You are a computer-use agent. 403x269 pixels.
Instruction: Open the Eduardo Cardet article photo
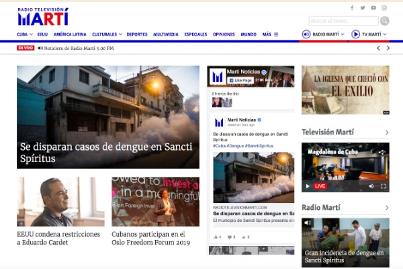pyautogui.click(x=60, y=202)
